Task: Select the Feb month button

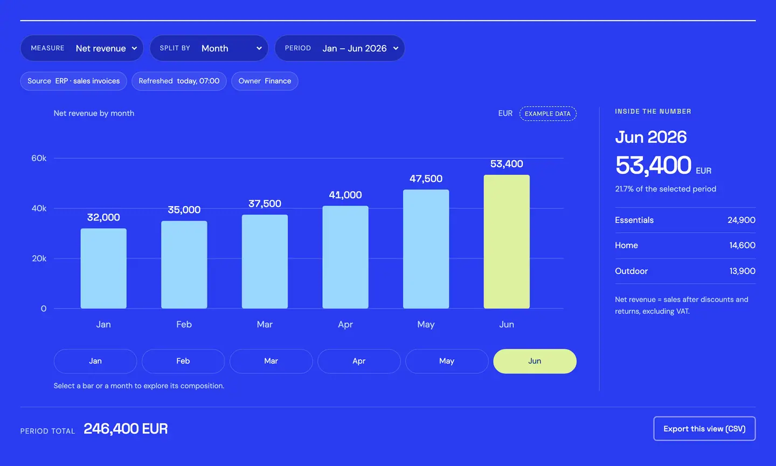Action: coord(183,361)
